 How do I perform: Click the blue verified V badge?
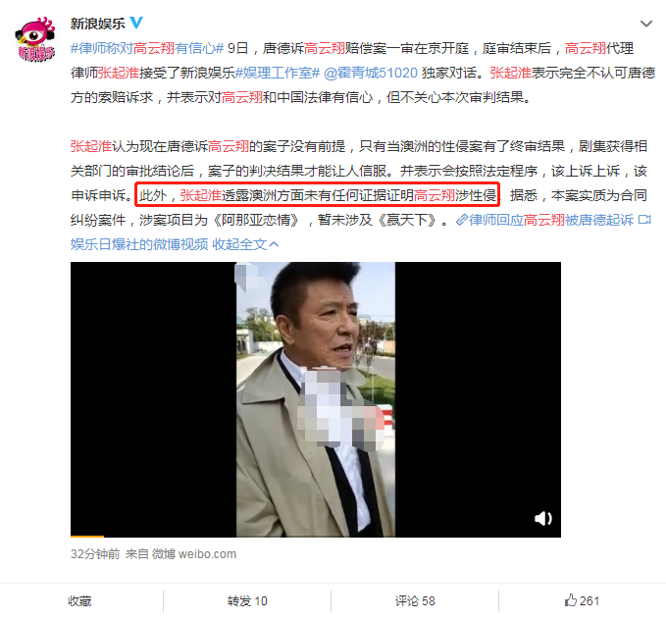[136, 23]
